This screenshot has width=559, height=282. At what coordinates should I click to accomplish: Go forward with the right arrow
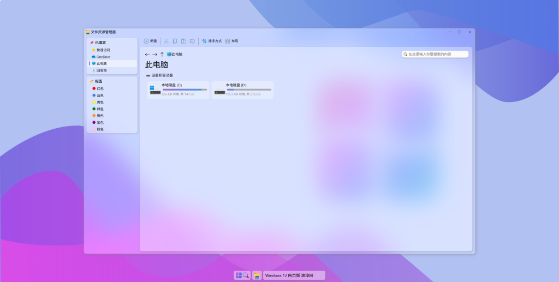pos(154,54)
